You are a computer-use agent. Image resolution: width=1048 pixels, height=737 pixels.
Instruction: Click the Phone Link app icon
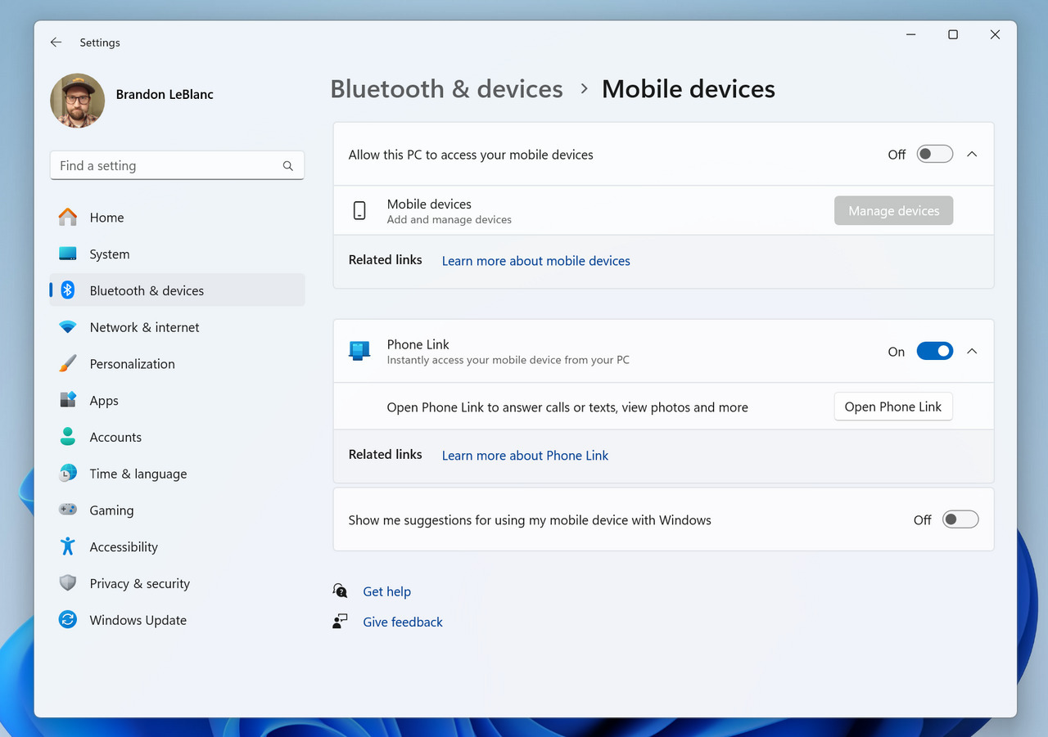(359, 350)
